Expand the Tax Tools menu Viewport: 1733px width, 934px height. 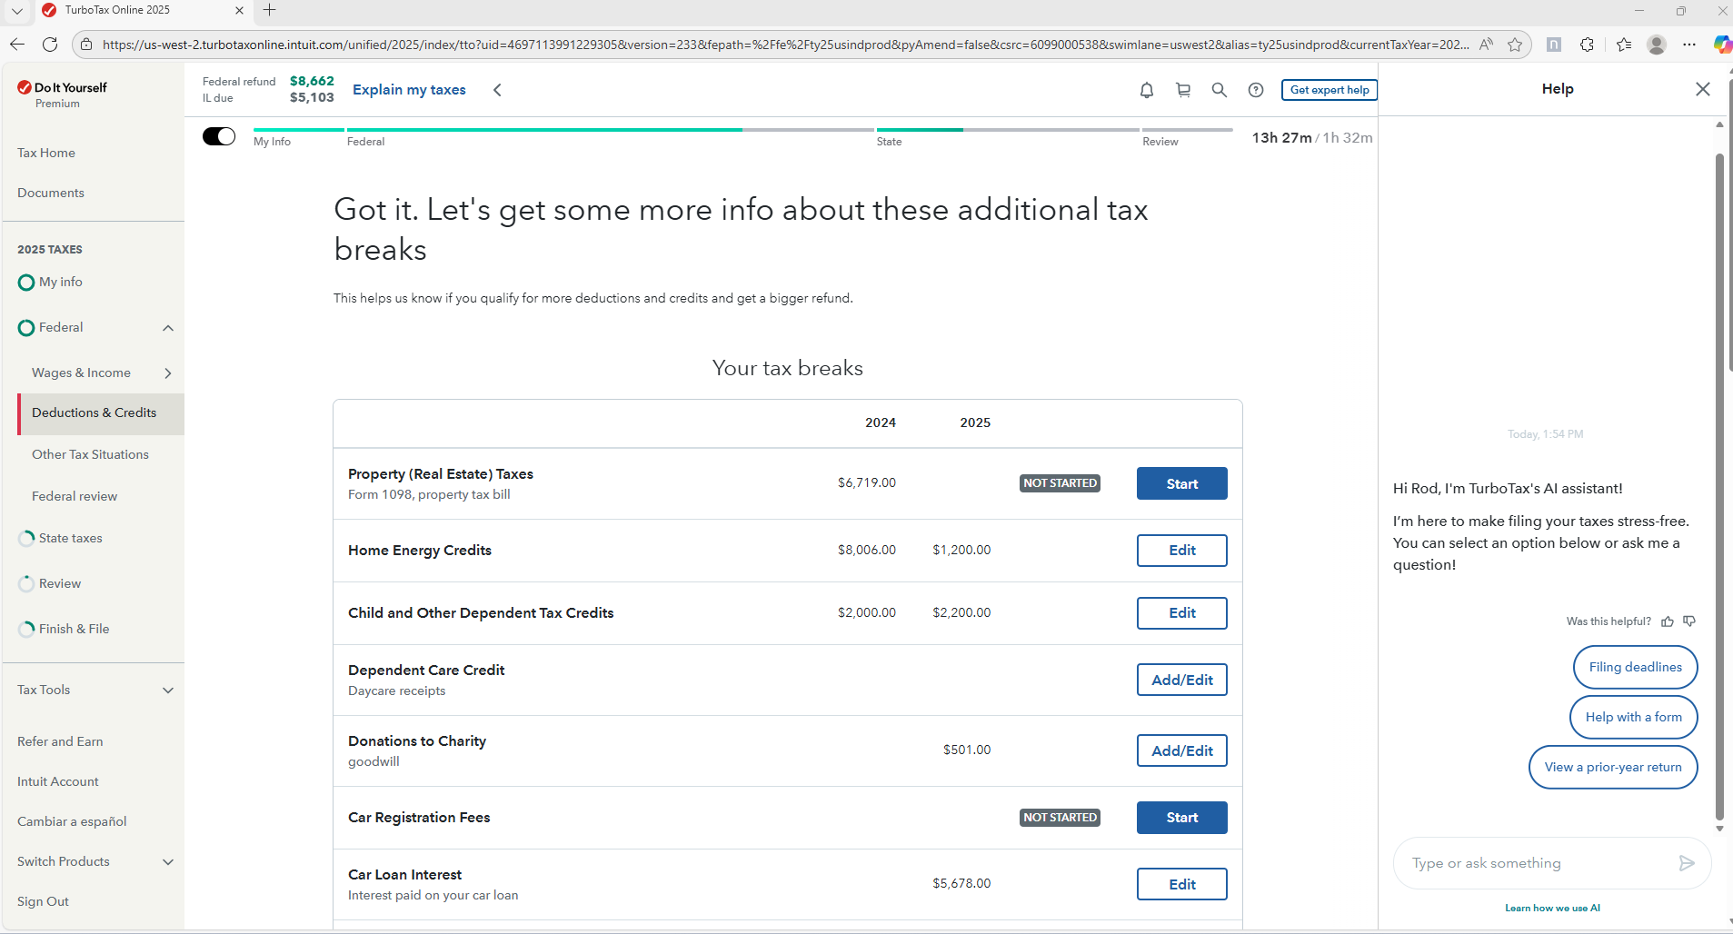coord(168,691)
